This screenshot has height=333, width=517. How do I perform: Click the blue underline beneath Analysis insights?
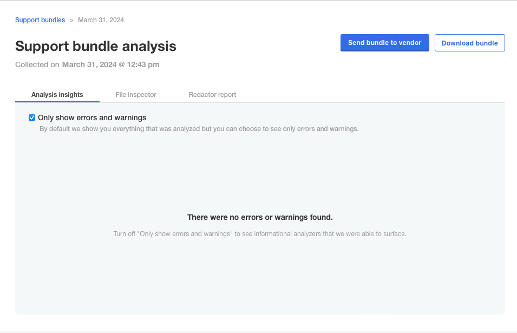(x=57, y=101)
